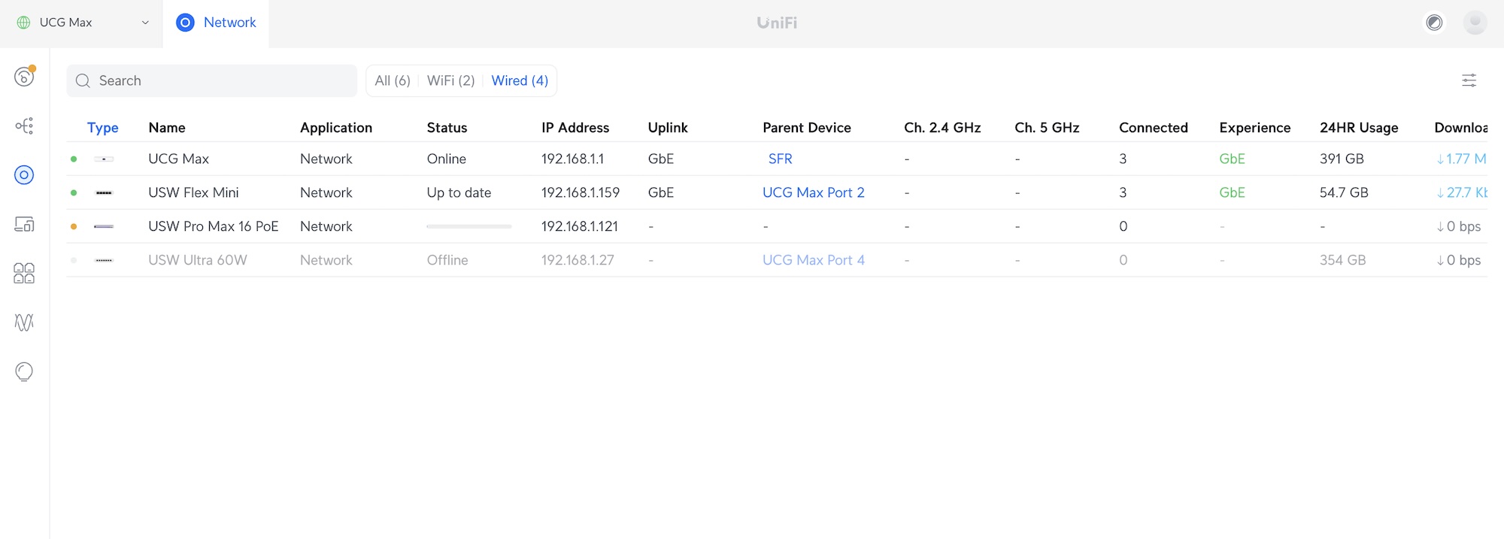
Task: Select the UCG Max device name in the table
Action: click(179, 159)
